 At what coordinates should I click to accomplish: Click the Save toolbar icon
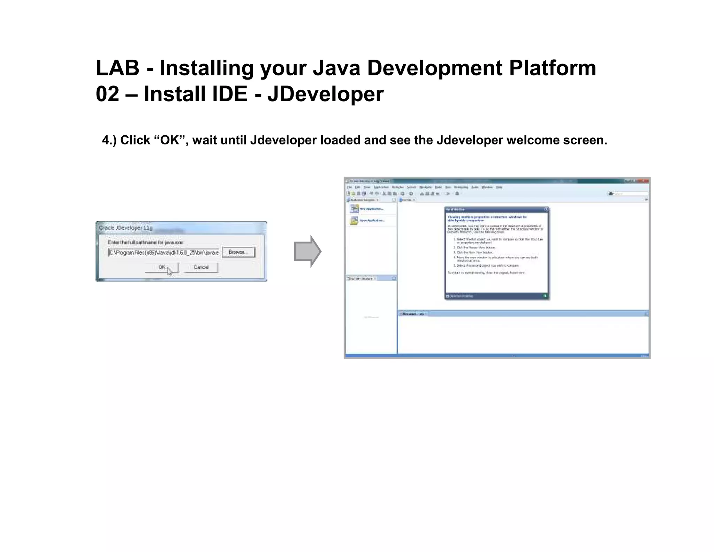click(x=358, y=194)
